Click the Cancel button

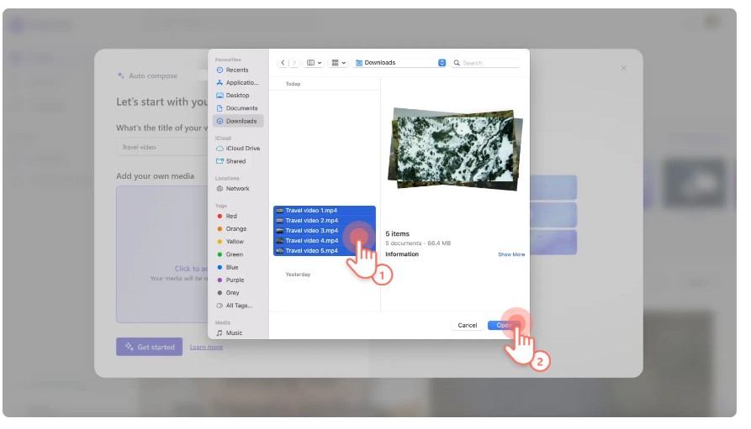point(467,325)
